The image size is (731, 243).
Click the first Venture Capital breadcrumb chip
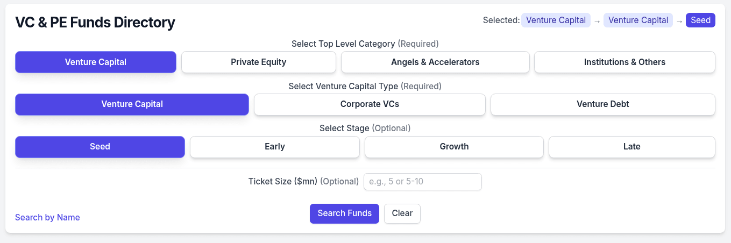[x=556, y=20]
